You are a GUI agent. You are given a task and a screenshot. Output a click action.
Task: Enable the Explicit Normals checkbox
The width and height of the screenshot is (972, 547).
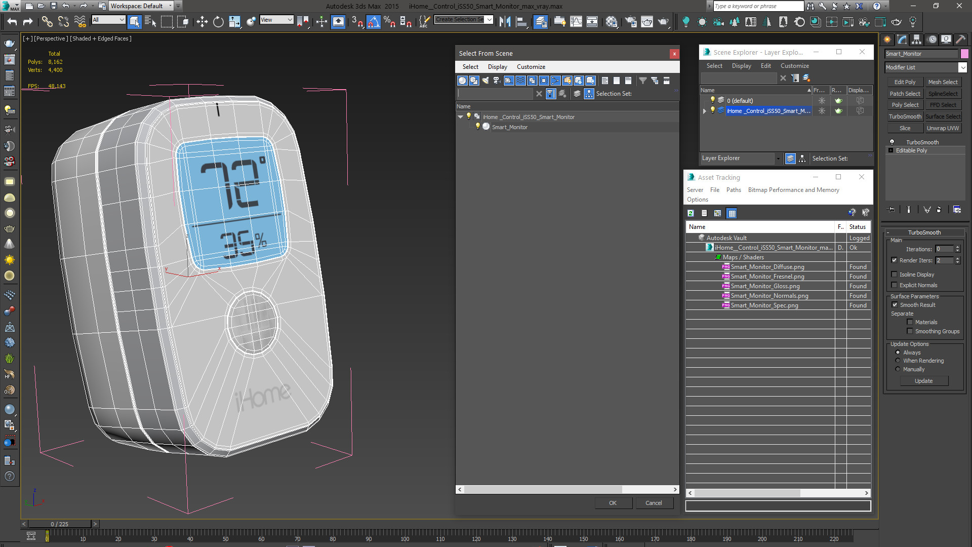pyautogui.click(x=895, y=285)
